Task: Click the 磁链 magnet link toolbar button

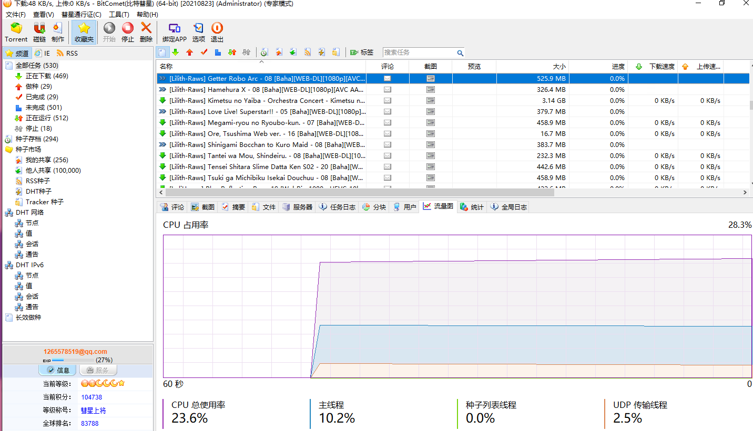Action: coord(39,32)
